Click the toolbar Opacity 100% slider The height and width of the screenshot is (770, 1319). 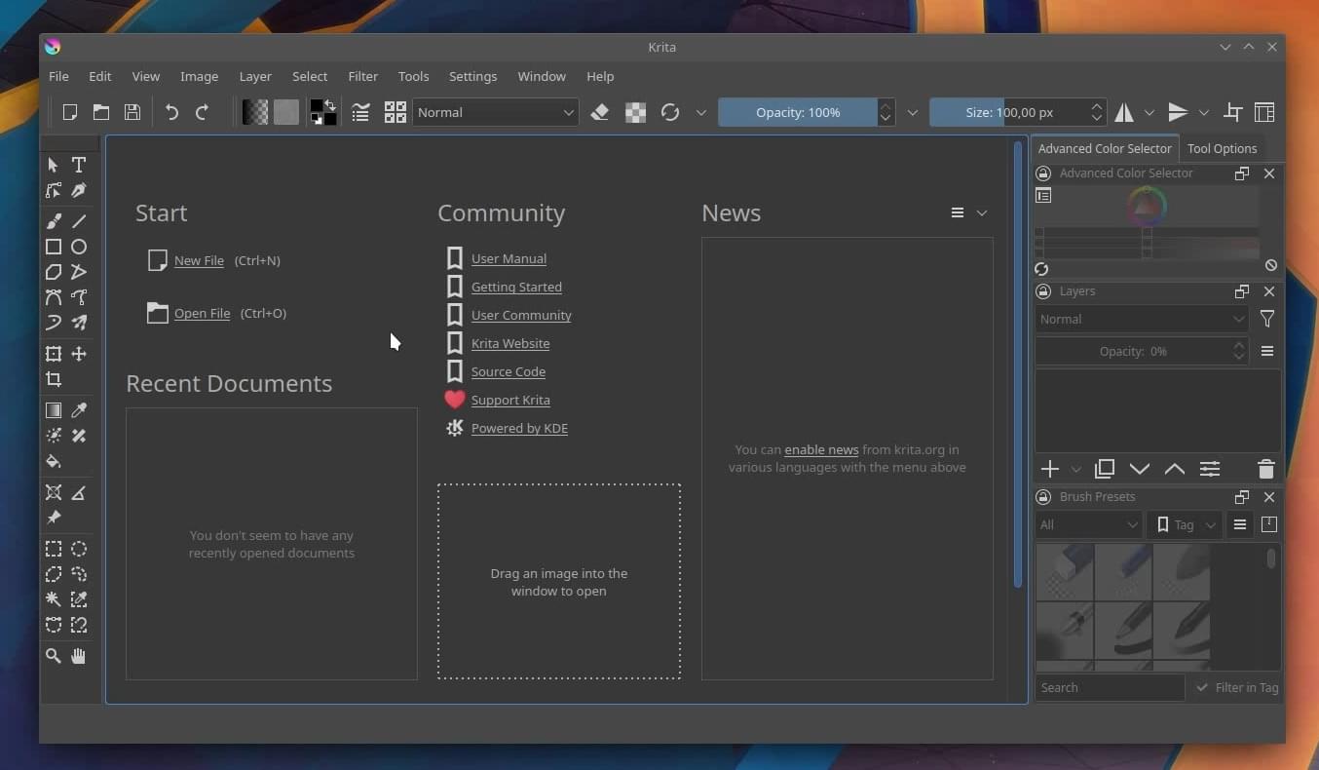coord(798,112)
